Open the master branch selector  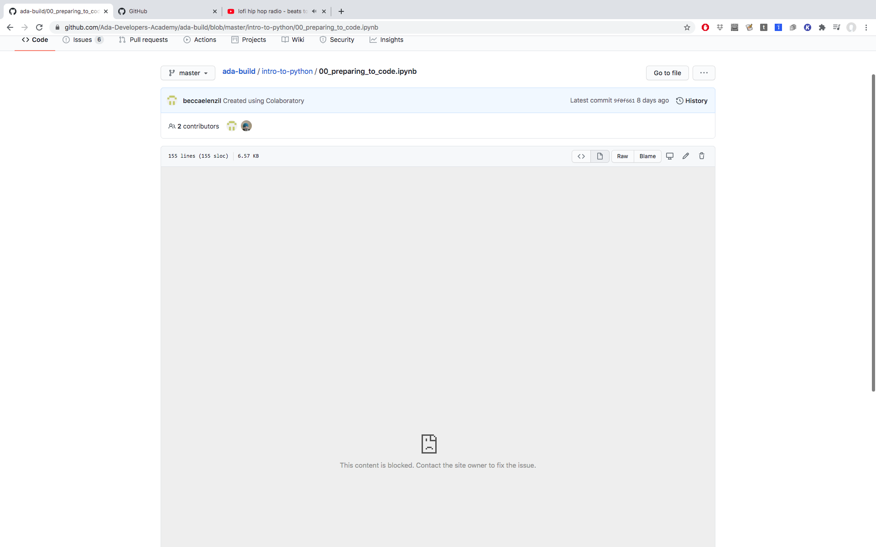pyautogui.click(x=188, y=73)
